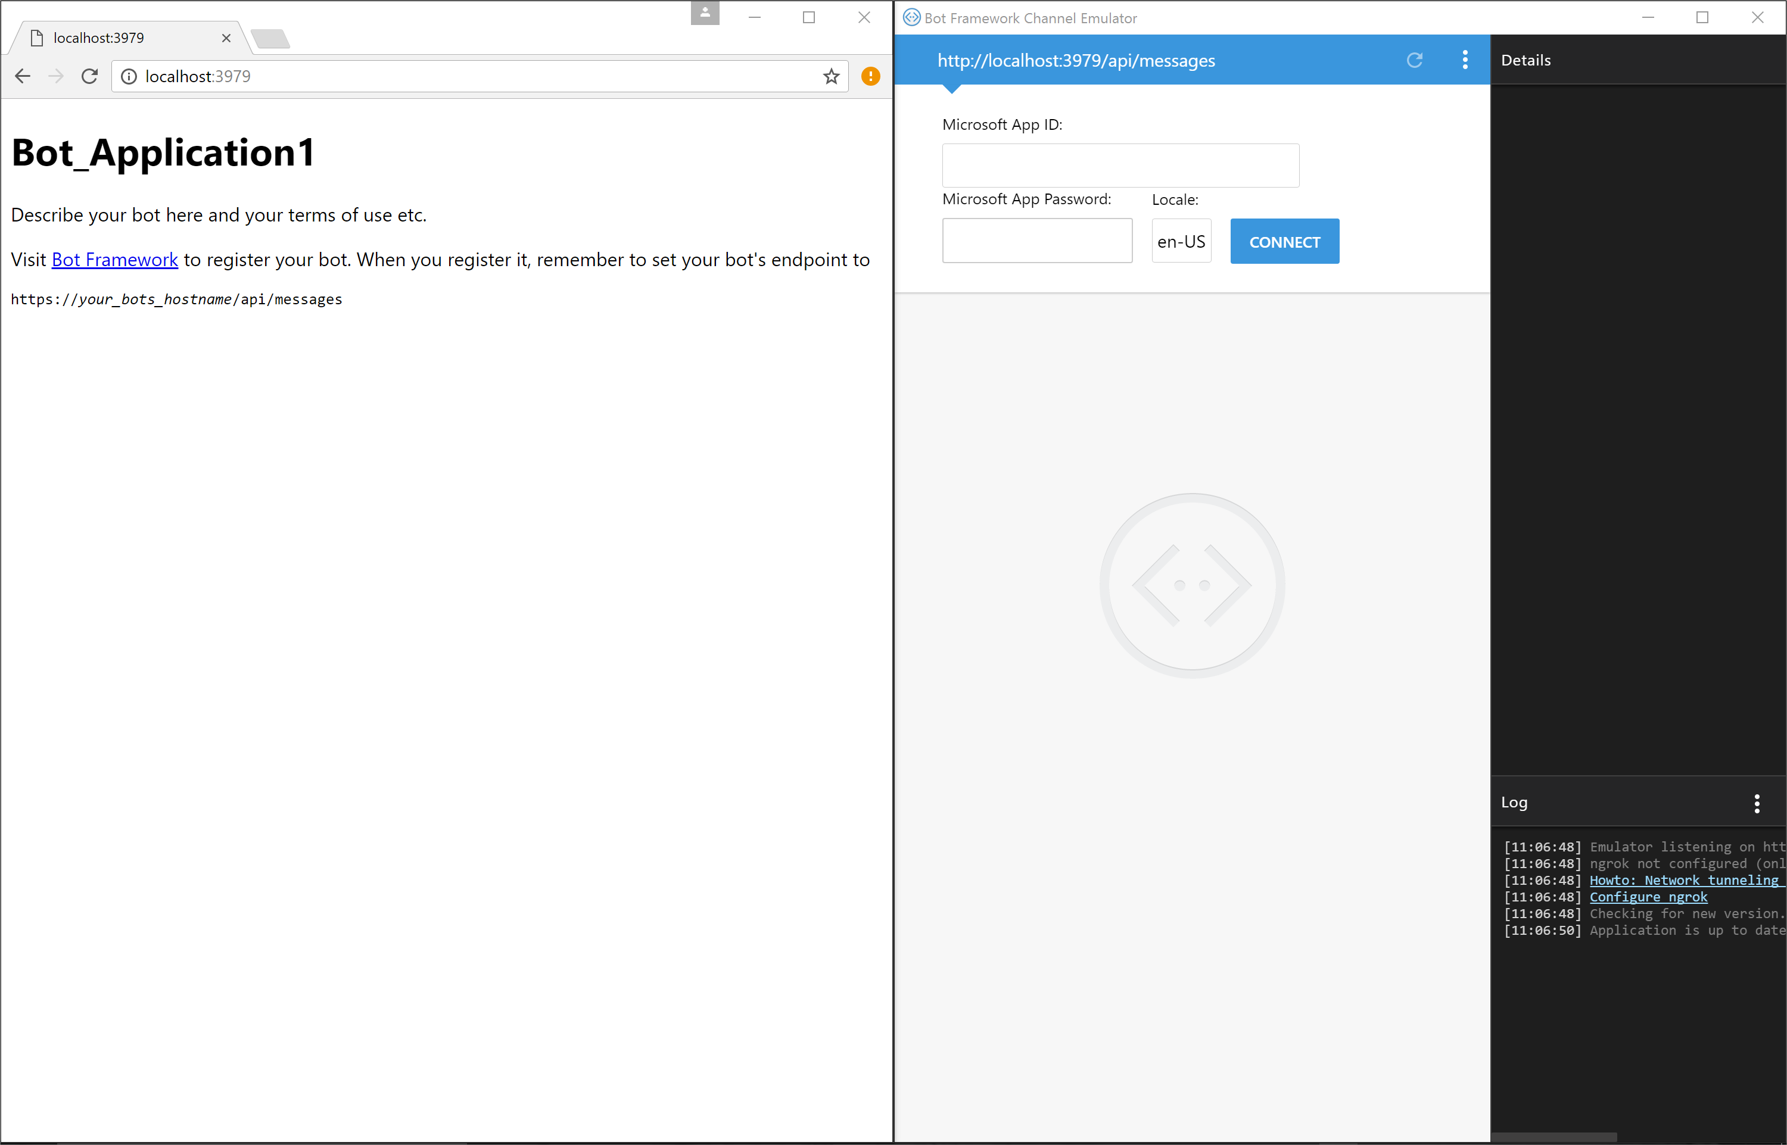Click the Microsoft App ID field
Image resolution: width=1787 pixels, height=1145 pixels.
1120,165
